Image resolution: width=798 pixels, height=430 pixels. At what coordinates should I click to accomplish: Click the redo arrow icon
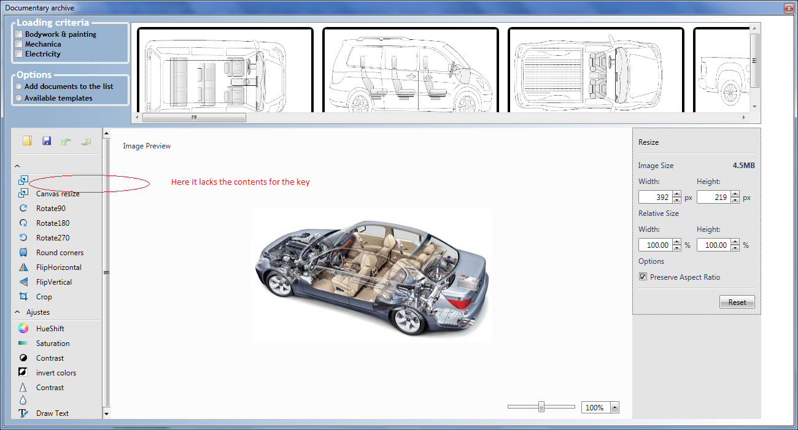tap(86, 142)
